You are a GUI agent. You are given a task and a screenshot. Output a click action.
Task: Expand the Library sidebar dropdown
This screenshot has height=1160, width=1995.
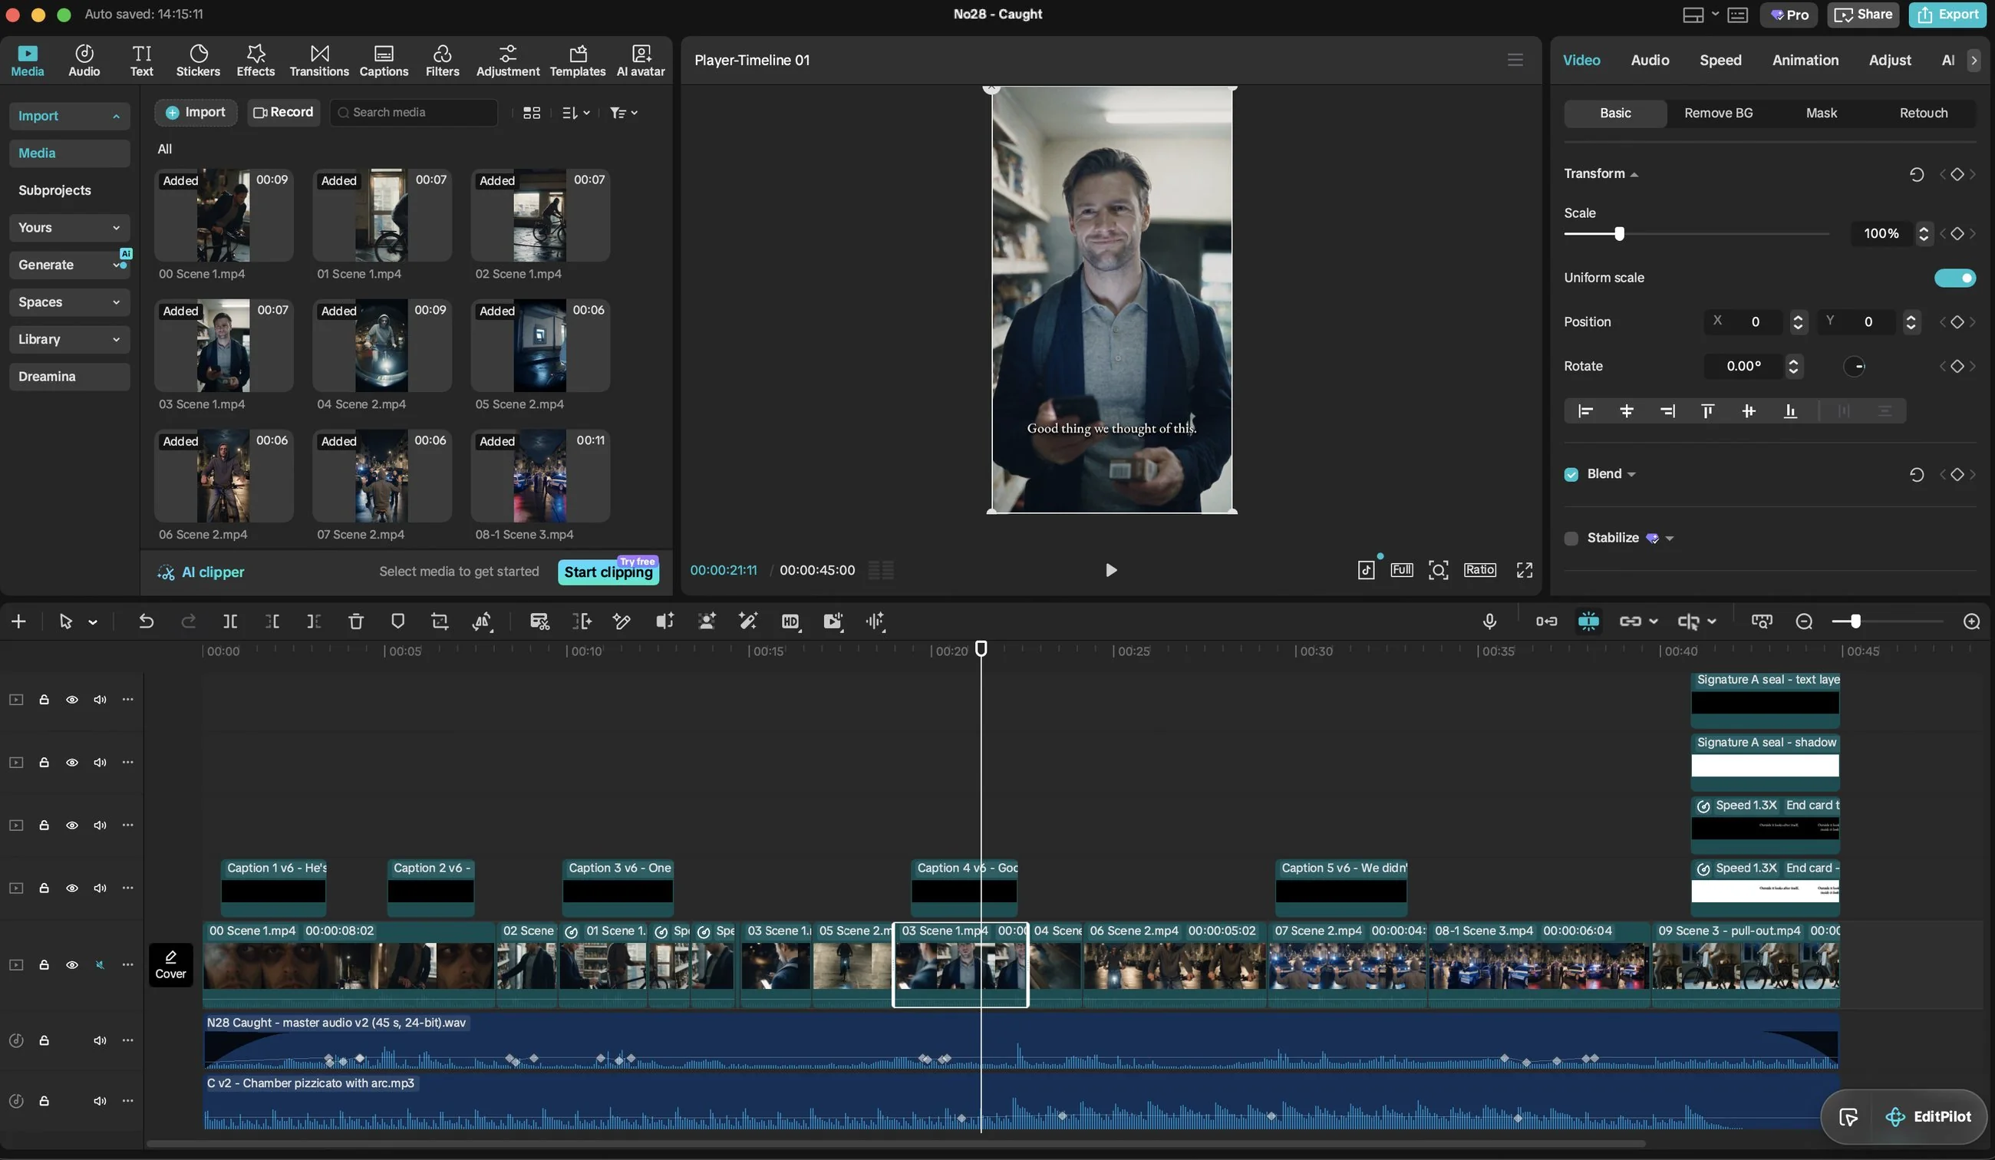(70, 340)
